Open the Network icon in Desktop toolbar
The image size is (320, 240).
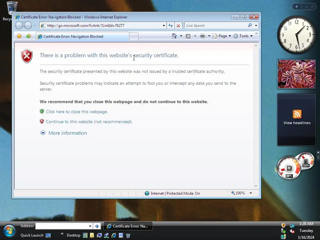click(x=106, y=236)
